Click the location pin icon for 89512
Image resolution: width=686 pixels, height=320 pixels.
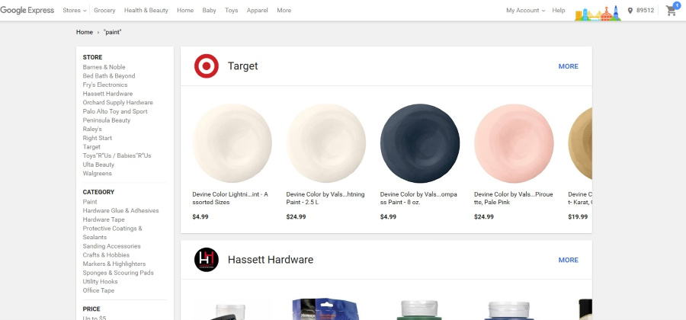(x=630, y=11)
